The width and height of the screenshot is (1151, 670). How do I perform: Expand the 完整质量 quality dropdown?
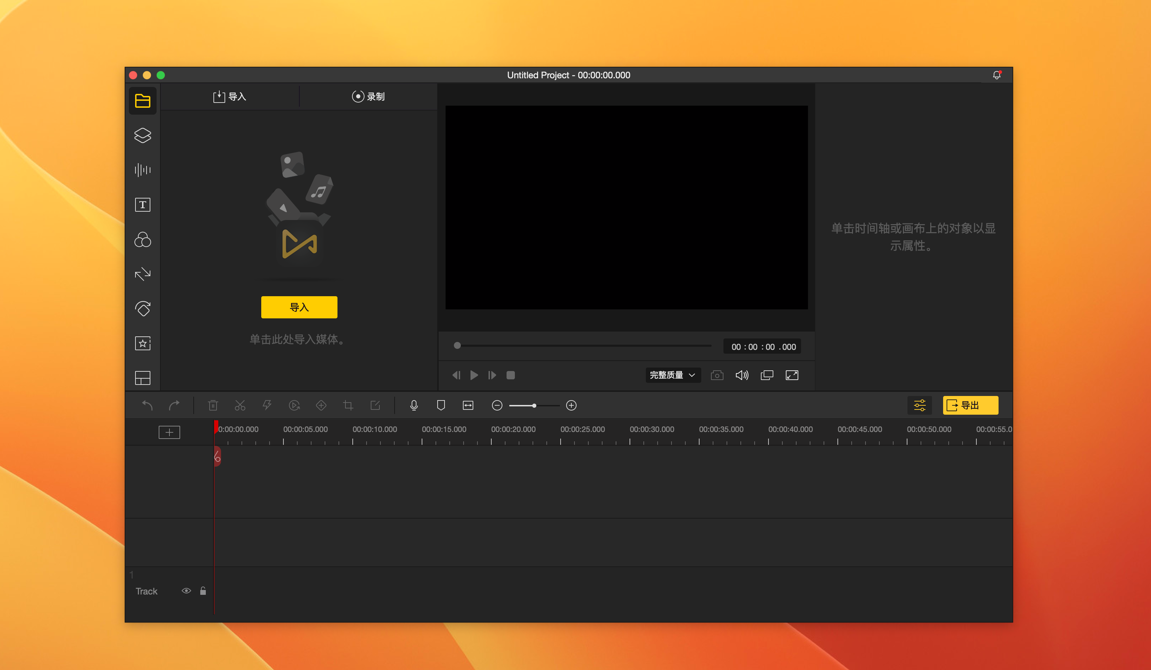click(x=672, y=376)
